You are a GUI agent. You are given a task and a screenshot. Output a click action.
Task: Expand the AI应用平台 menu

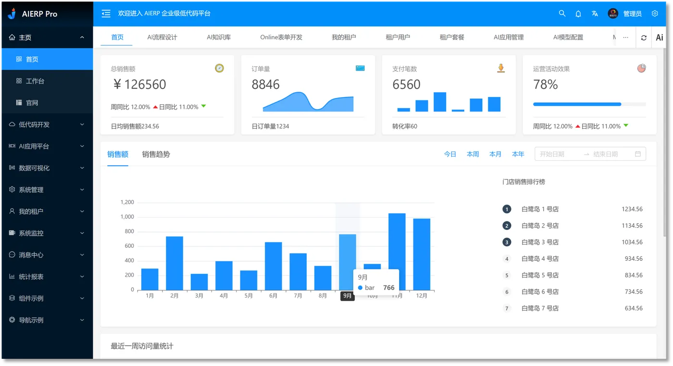pos(47,146)
